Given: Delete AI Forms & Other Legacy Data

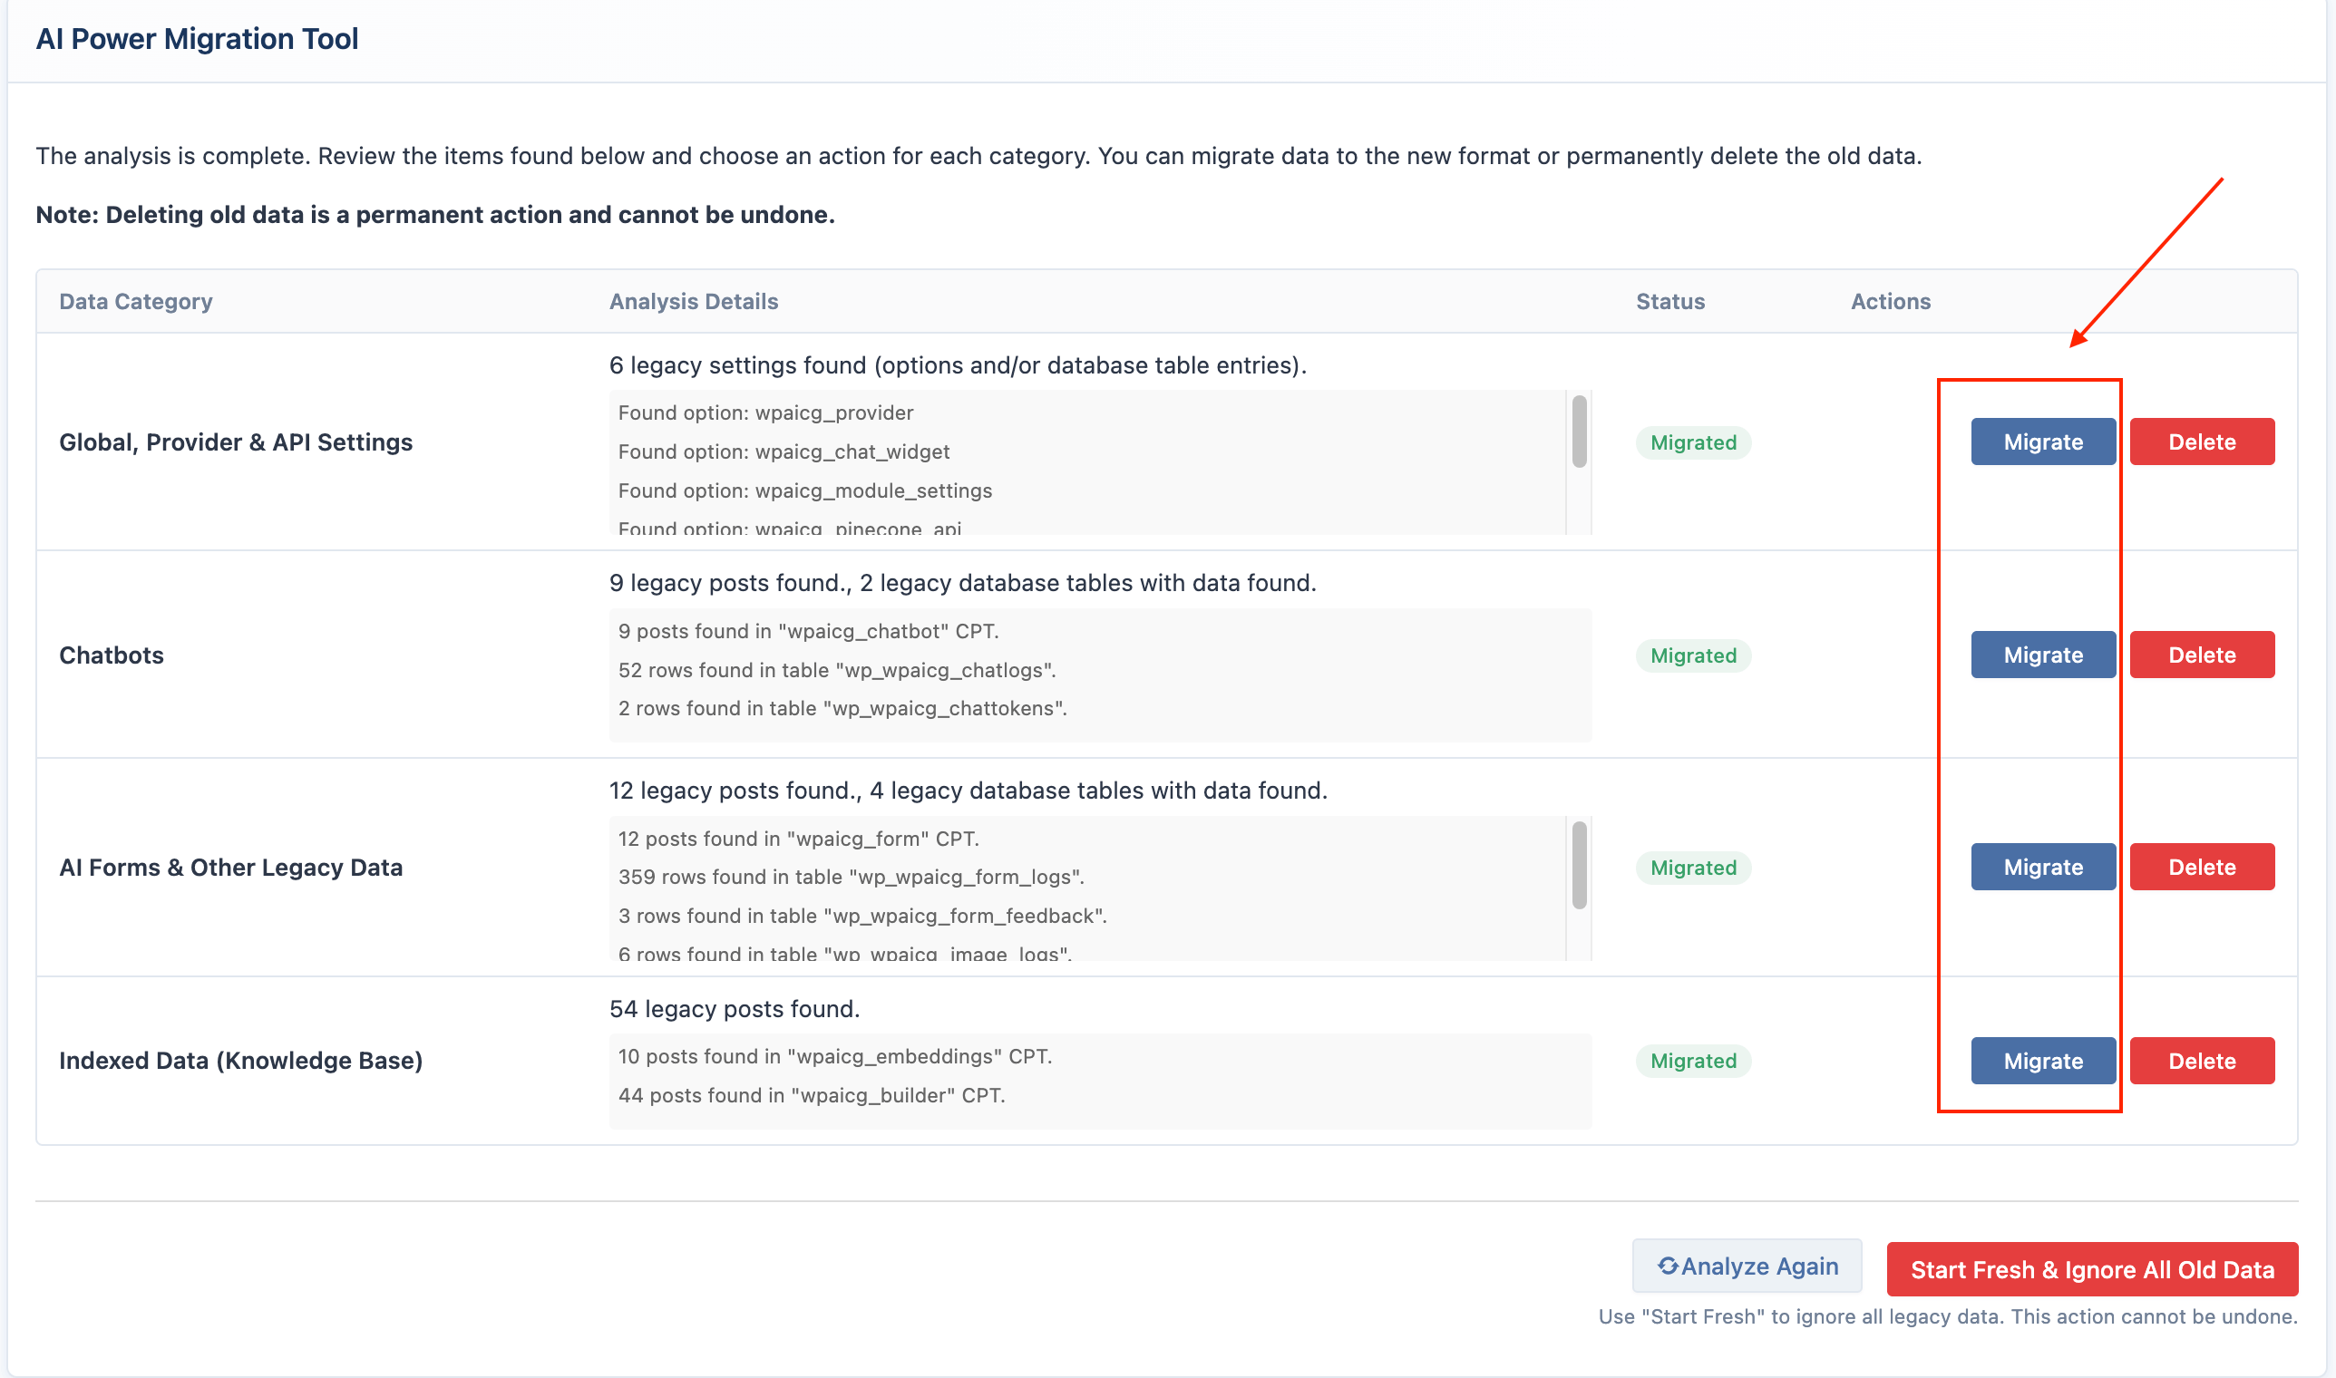Looking at the screenshot, I should [2203, 868].
